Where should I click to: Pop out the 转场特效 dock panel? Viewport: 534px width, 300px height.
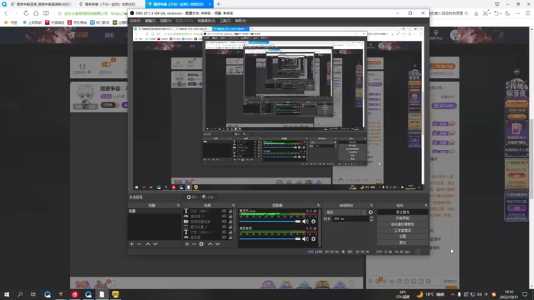[371, 205]
